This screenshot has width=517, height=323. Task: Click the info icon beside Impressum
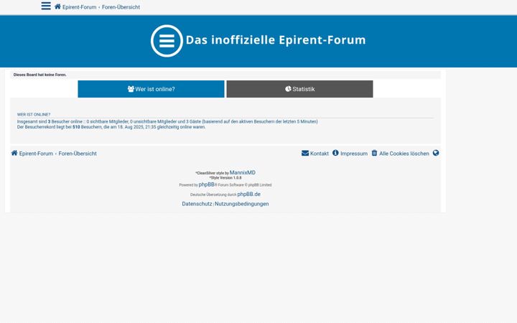tap(335, 153)
